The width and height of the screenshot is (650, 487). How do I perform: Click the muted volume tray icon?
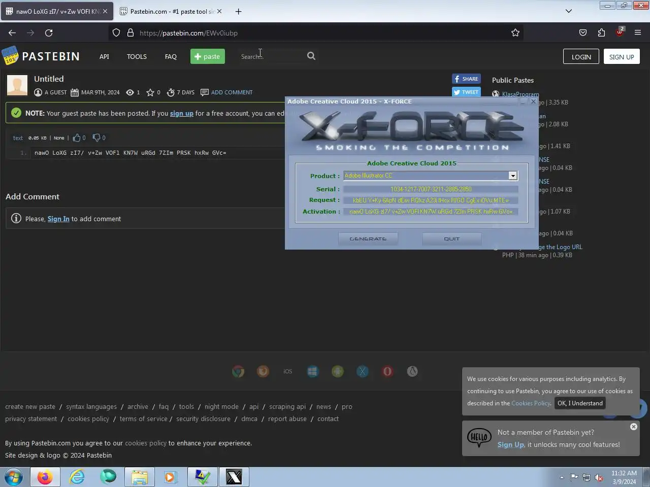[x=599, y=477]
